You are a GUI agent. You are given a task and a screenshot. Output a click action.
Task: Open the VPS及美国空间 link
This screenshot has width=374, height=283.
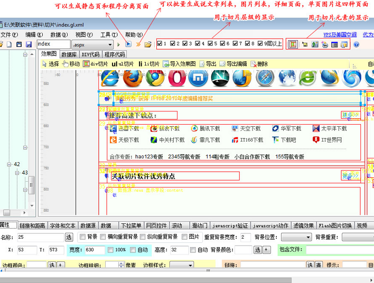click(340, 35)
